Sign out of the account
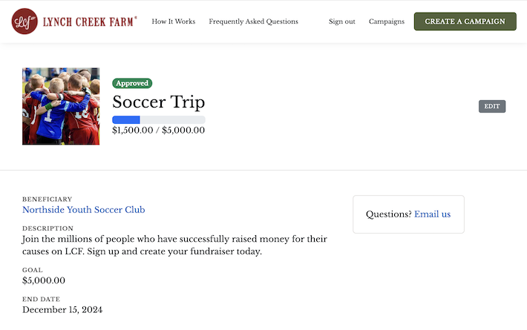This screenshot has height=330, width=527. point(341,22)
